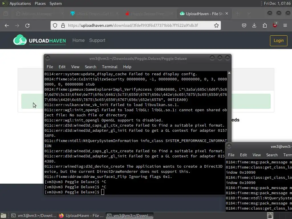Switch to the Add-ons Manager tab
The image size is (292, 219).
tap(39, 14)
